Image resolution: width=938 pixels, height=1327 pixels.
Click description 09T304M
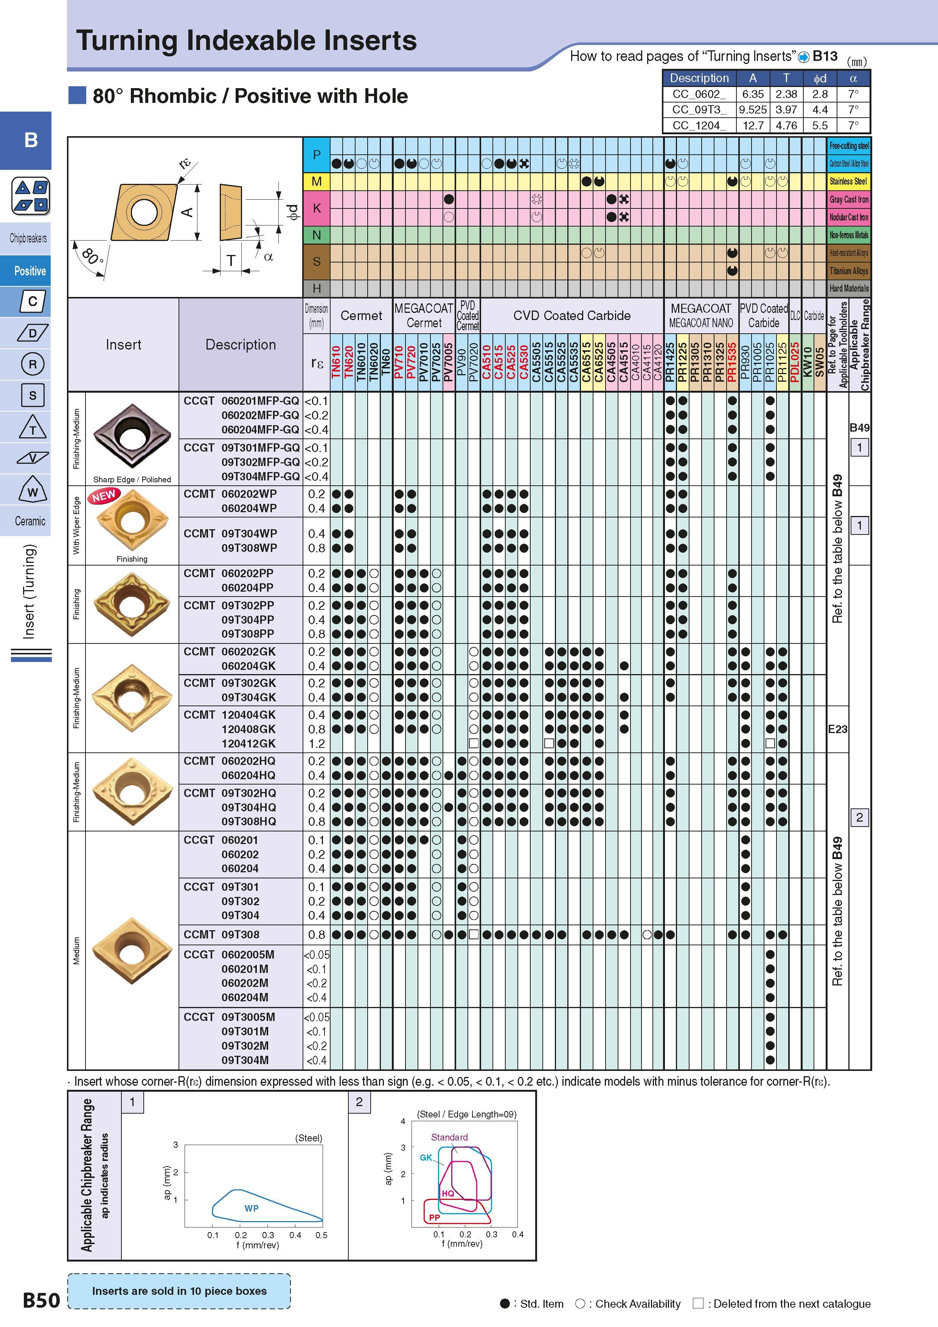tap(245, 1060)
